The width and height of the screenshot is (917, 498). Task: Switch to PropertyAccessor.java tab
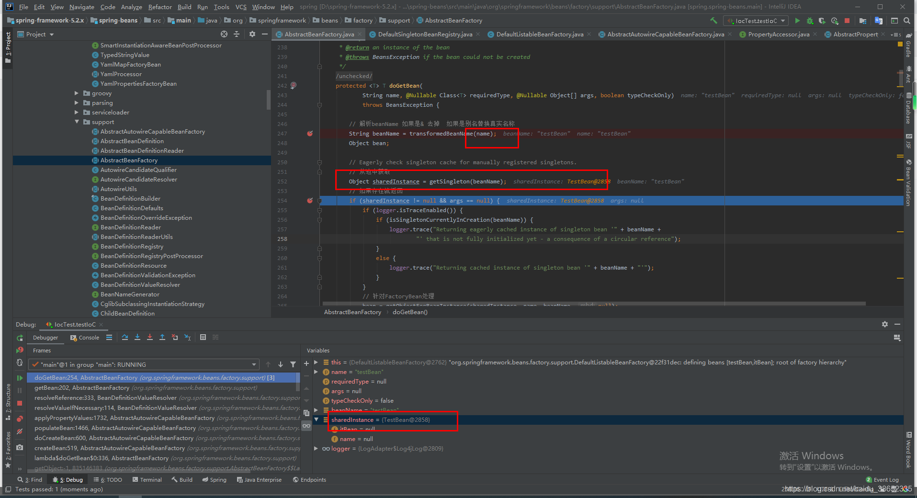[x=779, y=34]
